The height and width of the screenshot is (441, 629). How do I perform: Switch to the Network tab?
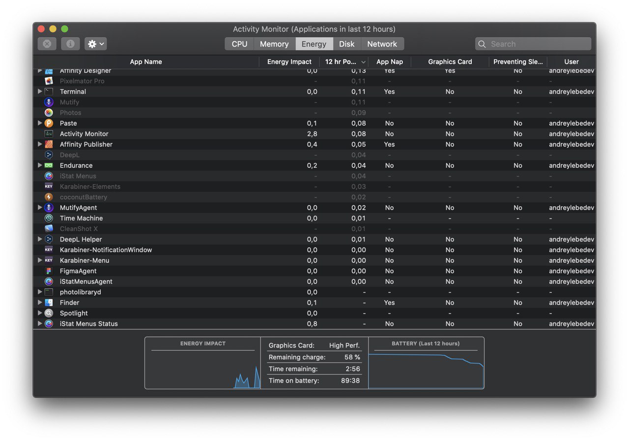(x=382, y=44)
